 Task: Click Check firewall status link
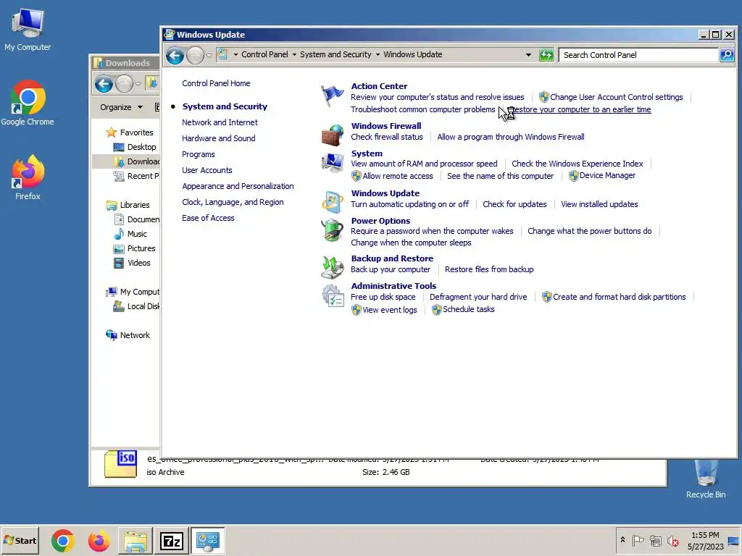tap(387, 137)
